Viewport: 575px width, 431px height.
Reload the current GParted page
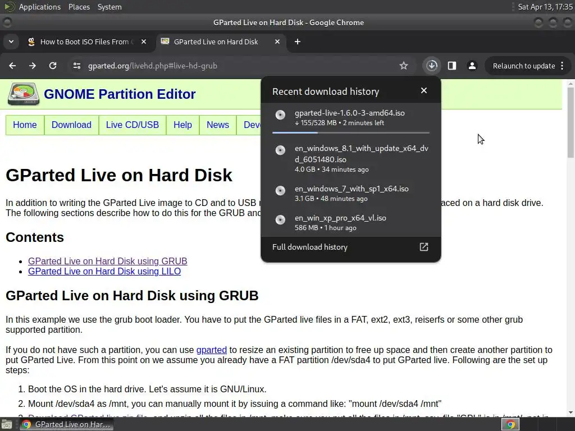pos(53,66)
